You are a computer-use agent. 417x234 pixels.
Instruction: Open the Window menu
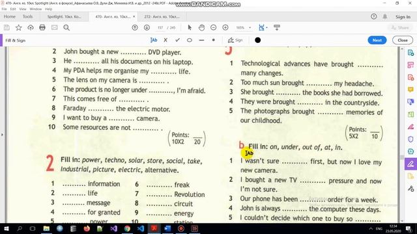pos(36,9)
